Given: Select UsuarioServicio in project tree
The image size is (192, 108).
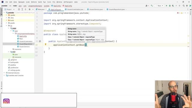Looking at the screenshot, I should click(x=24, y=47).
